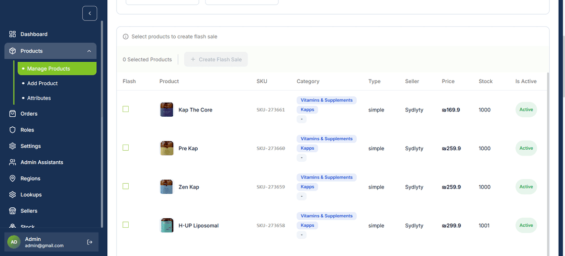Image resolution: width=565 pixels, height=256 pixels.
Task: Click the Lookups gear icon
Action: [x=13, y=195]
